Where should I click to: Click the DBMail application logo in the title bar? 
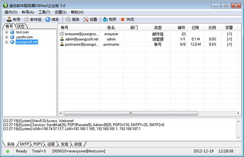point(5,5)
